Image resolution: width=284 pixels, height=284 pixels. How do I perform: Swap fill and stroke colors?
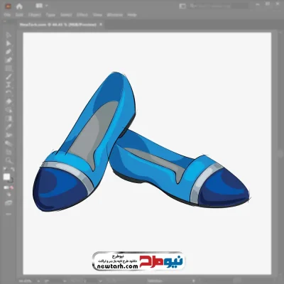click(13, 169)
